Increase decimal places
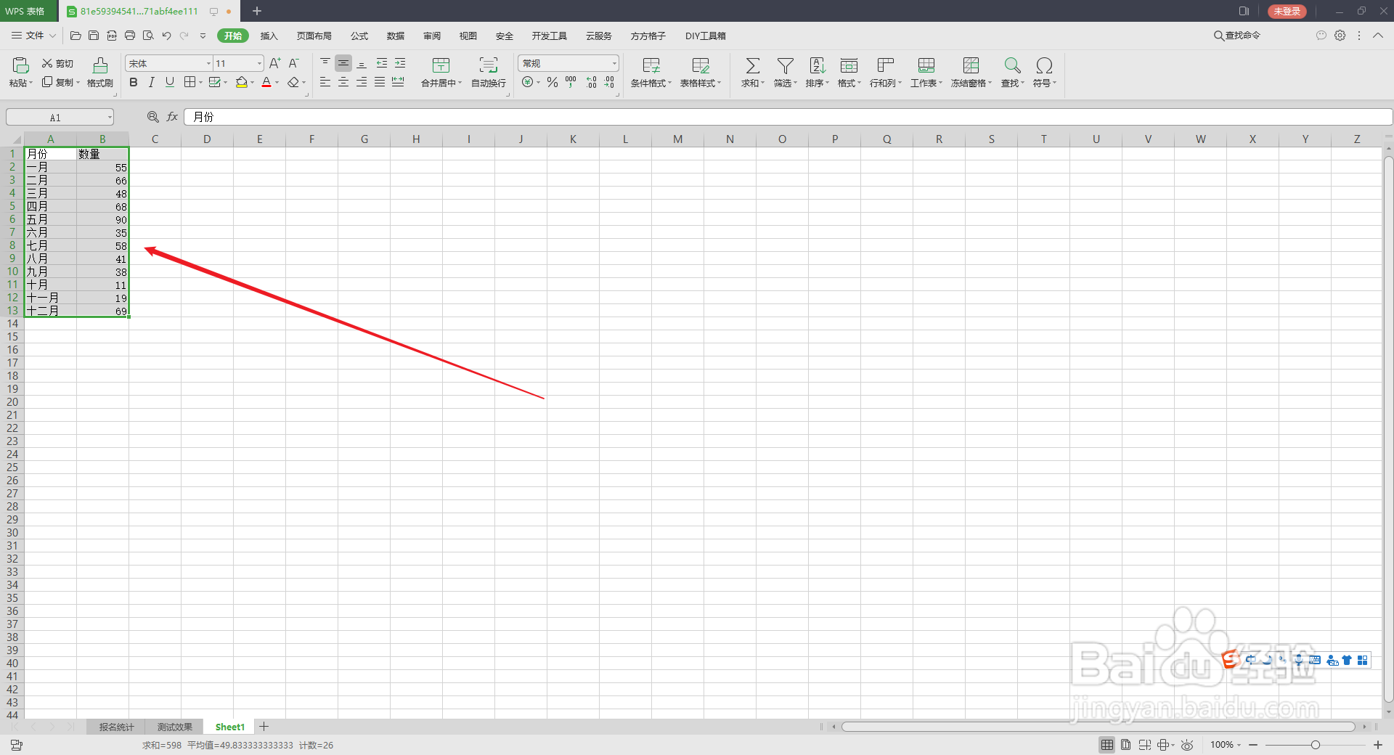1394x755 pixels. [x=591, y=82]
